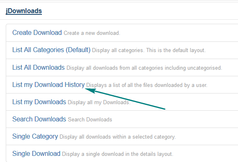Select Search Downloads menu type

point(39,119)
